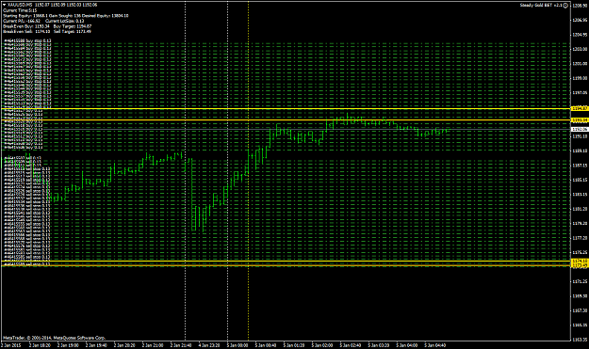The image size is (589, 349).
Task: Click the 1165.35 price scale value
Action: [581, 325]
